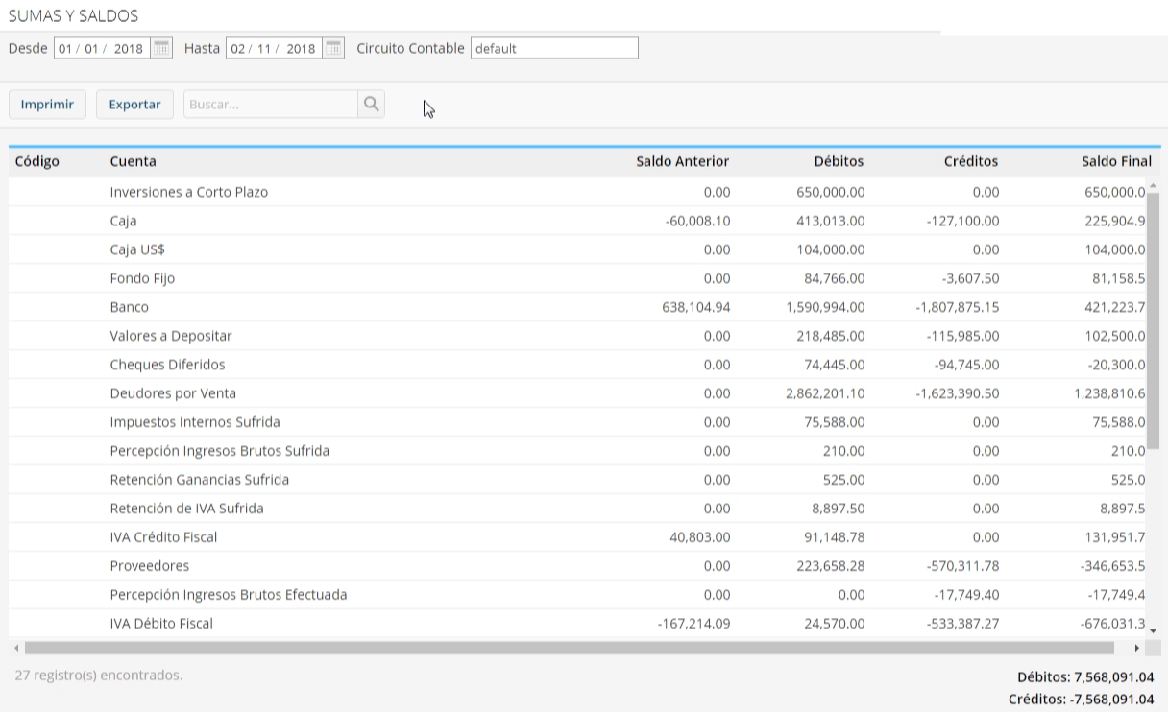Sort by the Cuenta column header
Screen dimensions: 1168x712
pos(134,161)
